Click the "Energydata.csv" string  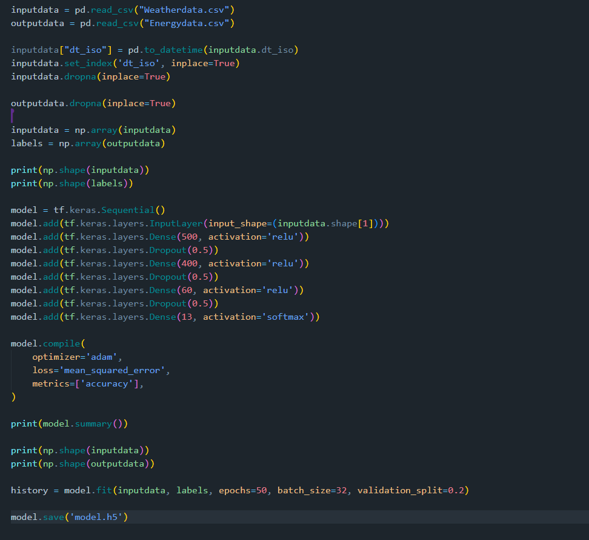coord(187,23)
